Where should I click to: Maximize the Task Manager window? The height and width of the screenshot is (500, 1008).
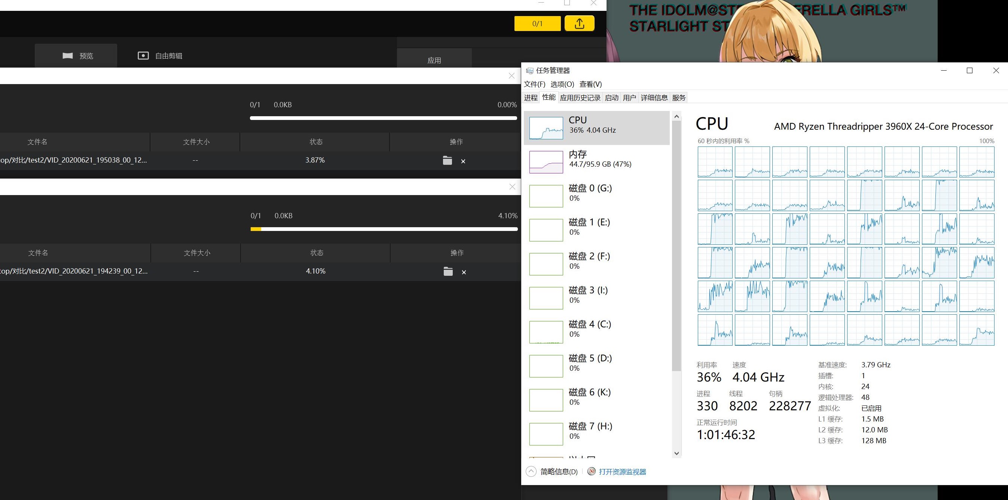[970, 70]
